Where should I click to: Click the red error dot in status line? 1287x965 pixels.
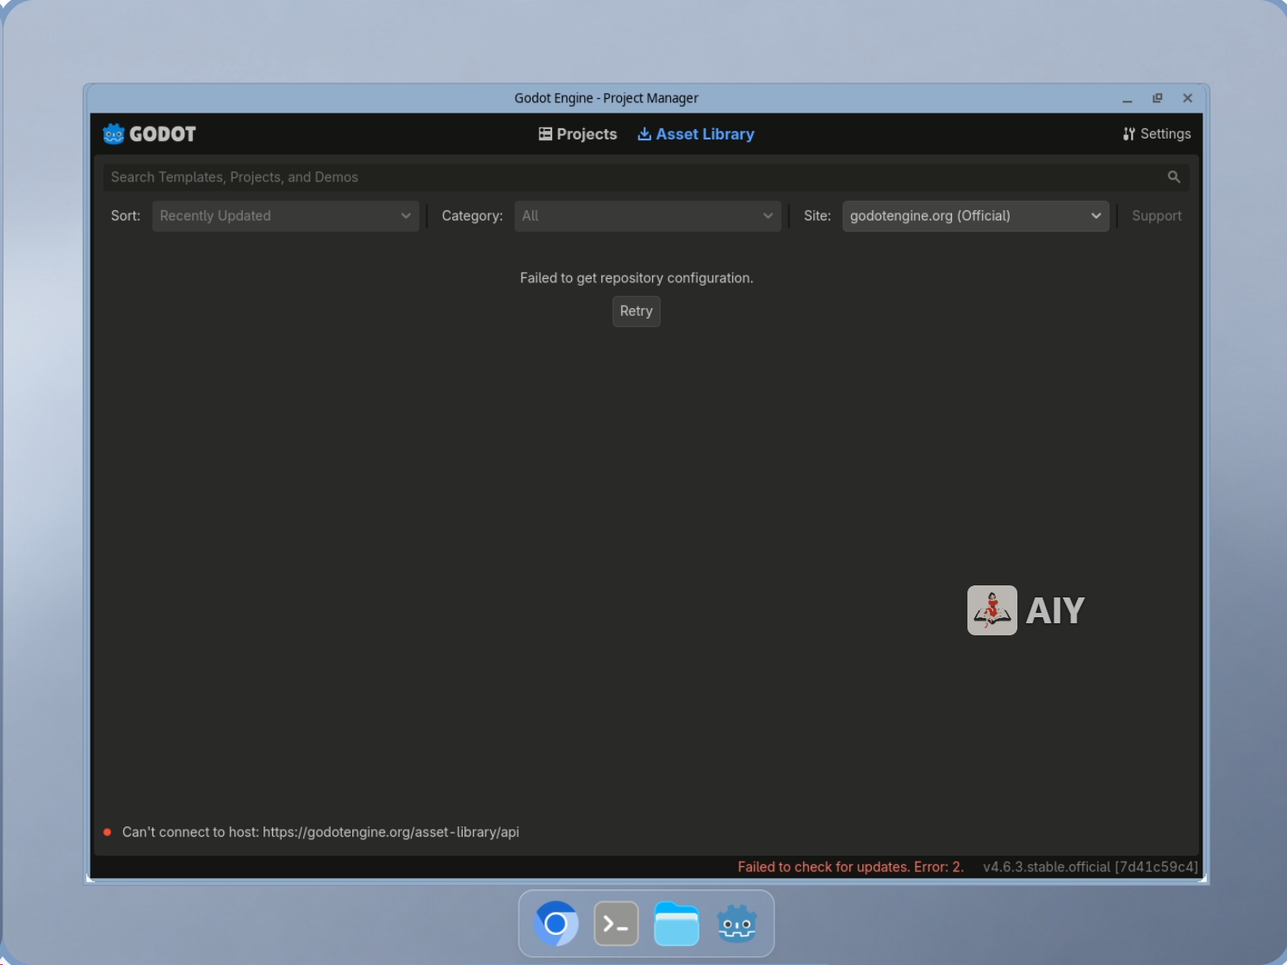tap(107, 832)
